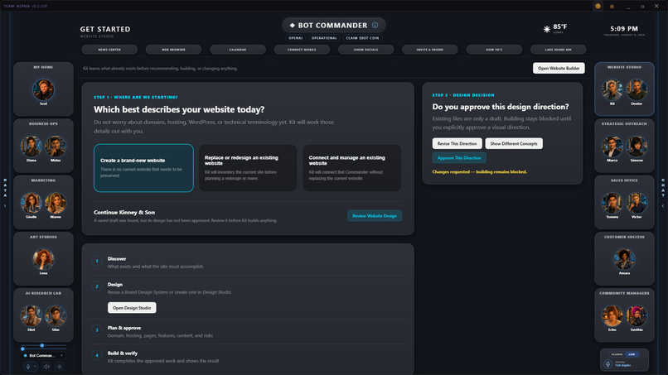This screenshot has width=668, height=375.
Task: Open Dexter's avatar in Website Studio
Action: [637, 89]
